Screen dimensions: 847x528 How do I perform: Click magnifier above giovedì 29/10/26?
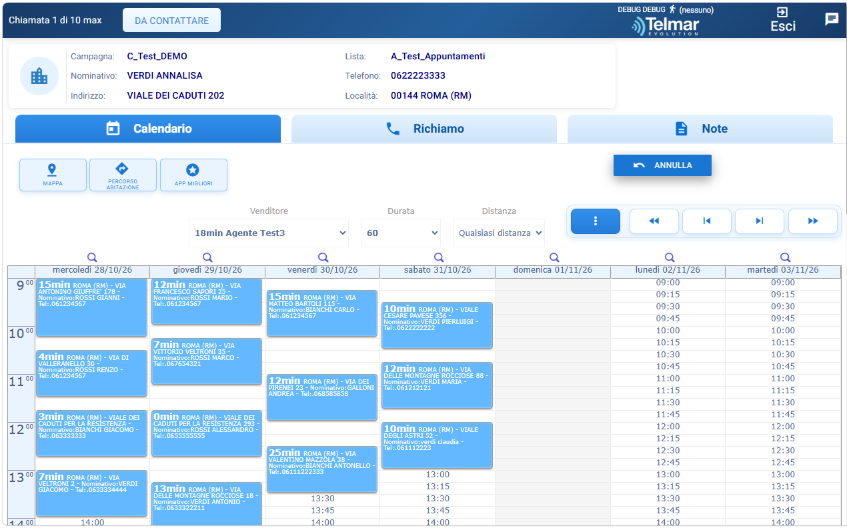tap(207, 257)
